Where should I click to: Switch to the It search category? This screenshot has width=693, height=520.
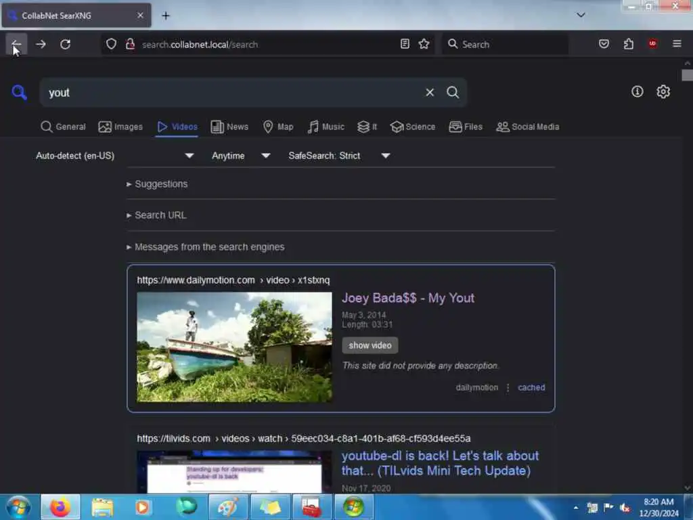(367, 127)
